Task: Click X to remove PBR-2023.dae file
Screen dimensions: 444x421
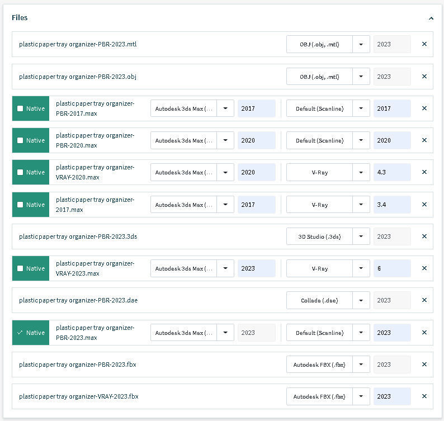Action: click(x=424, y=300)
